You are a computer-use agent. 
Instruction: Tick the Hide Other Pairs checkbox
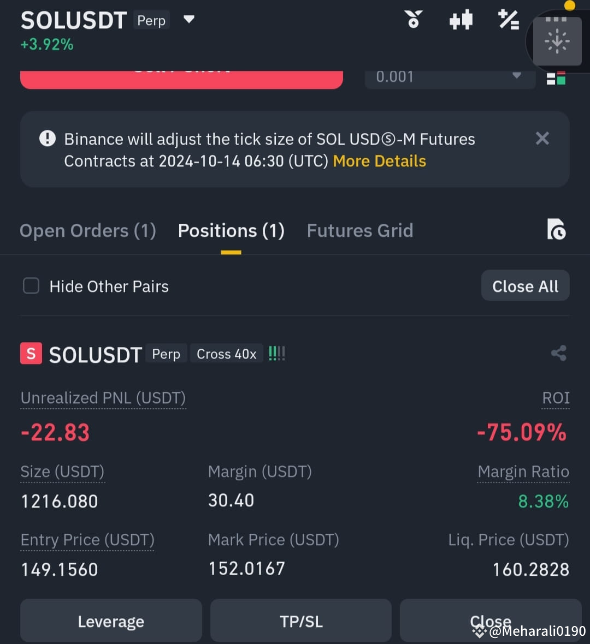click(31, 286)
